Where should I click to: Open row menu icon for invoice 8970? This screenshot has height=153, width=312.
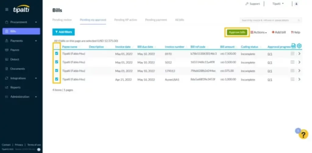(292, 54)
